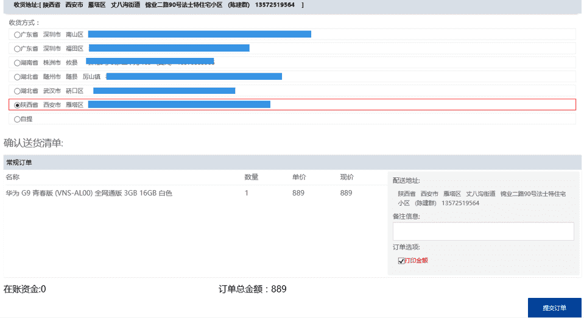Click the 现价 column header
Screen dimensions: 584x318
pyautogui.click(x=347, y=177)
